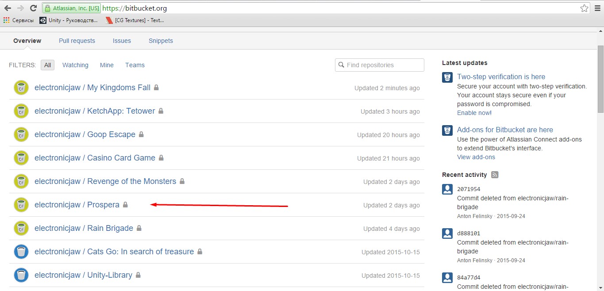Open electronicjaw / Prospera repository

77,205
